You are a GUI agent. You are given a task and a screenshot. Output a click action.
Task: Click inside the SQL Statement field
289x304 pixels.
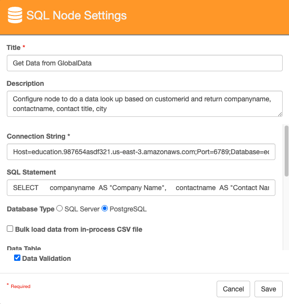coord(141,188)
